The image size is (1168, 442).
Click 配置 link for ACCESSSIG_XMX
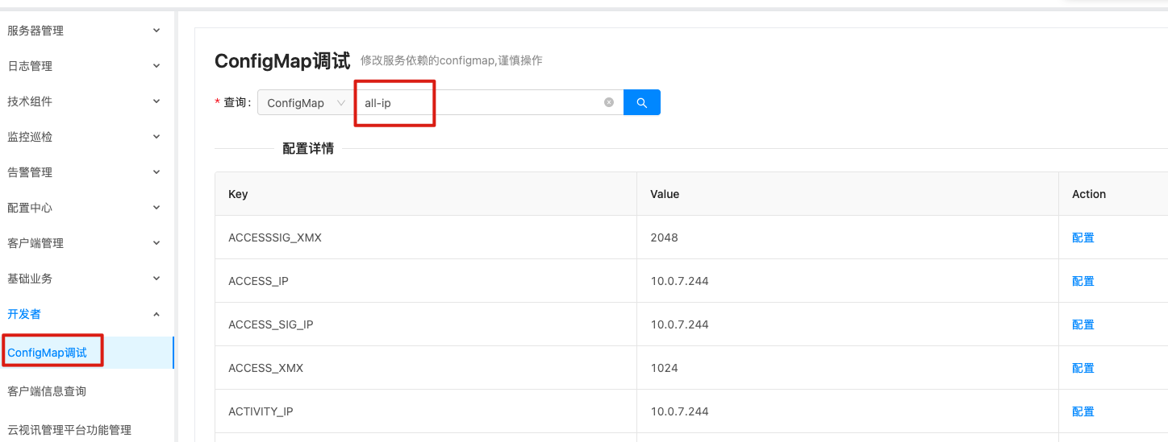tap(1082, 238)
